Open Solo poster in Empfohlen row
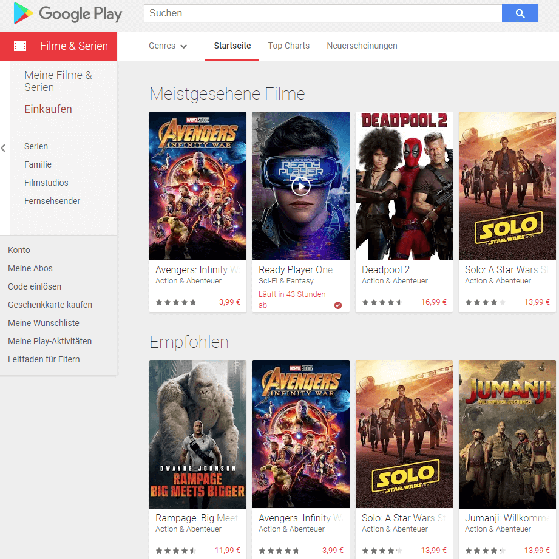 (x=404, y=434)
